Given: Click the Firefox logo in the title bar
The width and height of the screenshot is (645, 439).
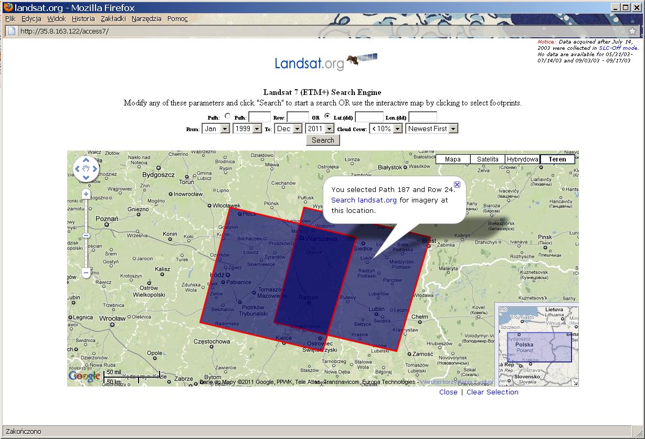Looking at the screenshot, I should [7, 7].
